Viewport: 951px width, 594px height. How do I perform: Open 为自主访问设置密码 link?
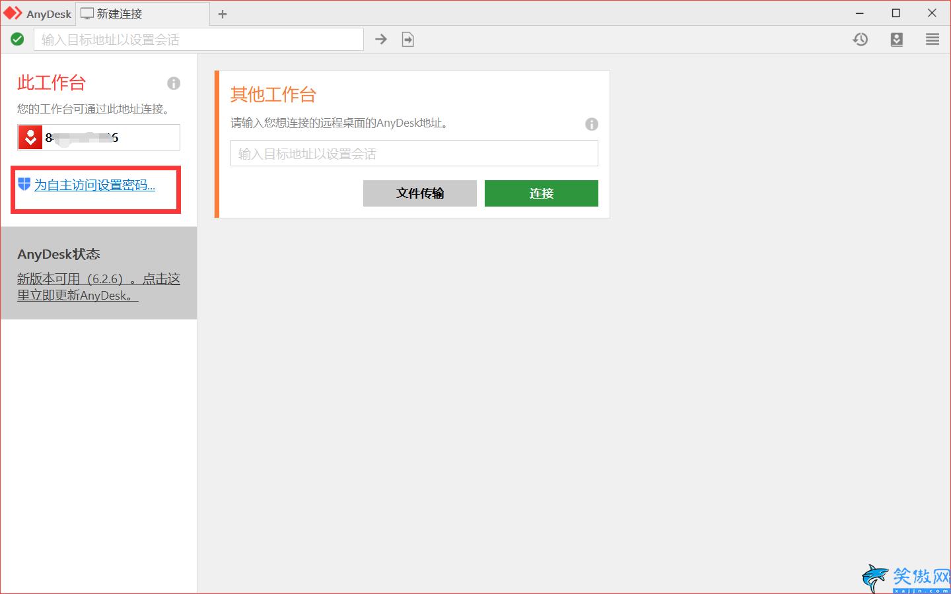pyautogui.click(x=94, y=185)
